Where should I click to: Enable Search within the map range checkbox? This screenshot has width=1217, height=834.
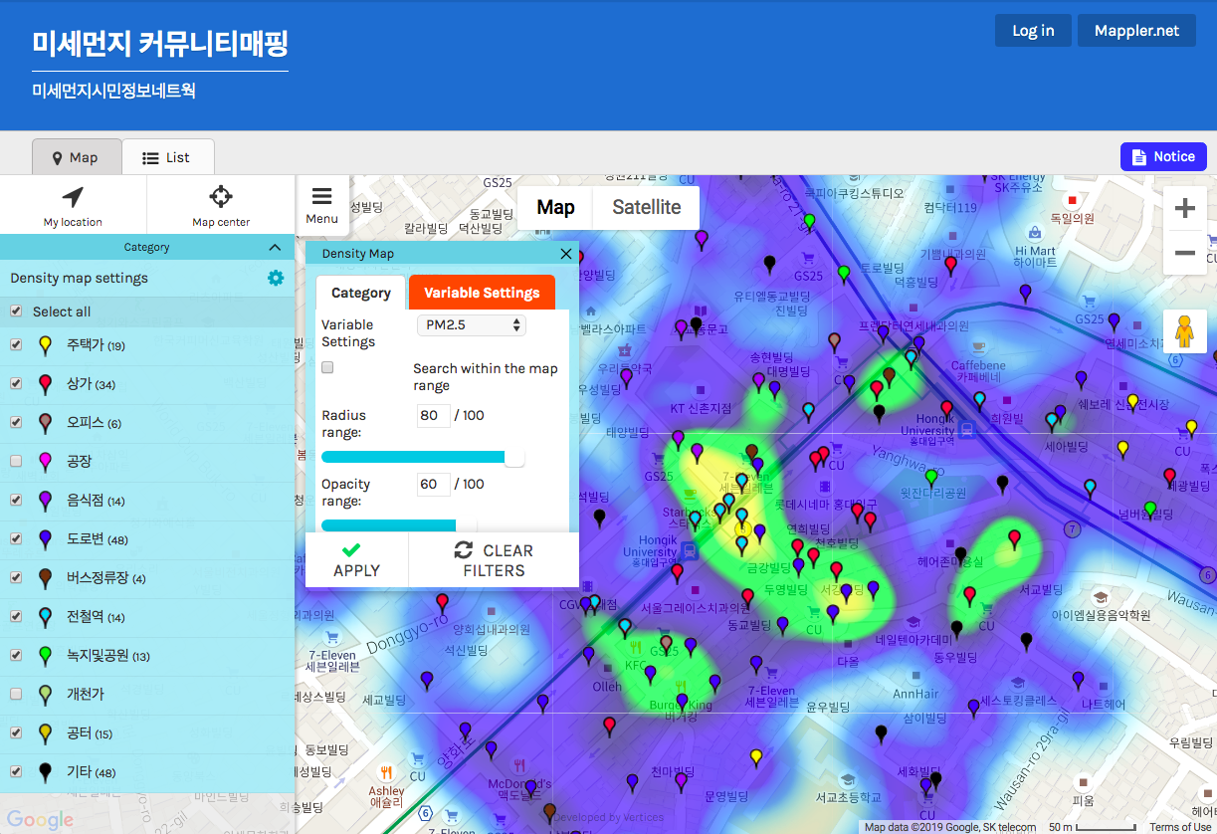click(x=327, y=367)
